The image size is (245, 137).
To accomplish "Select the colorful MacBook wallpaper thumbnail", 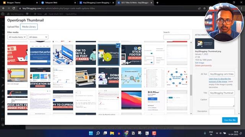I will pyautogui.click(x=131, y=100).
